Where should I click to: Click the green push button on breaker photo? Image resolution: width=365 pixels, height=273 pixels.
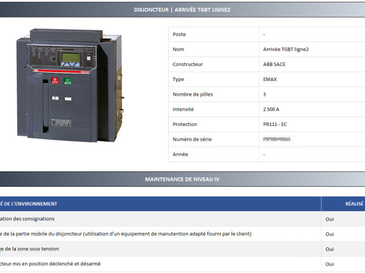tap(68, 80)
